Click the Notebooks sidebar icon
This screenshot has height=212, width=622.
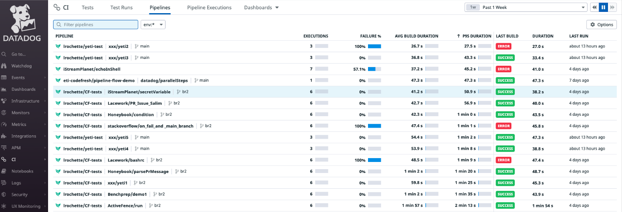pos(4,171)
